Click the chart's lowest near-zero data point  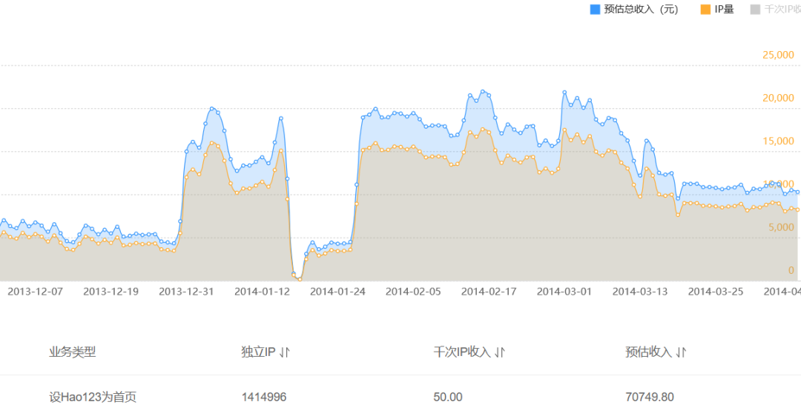pyautogui.click(x=300, y=279)
